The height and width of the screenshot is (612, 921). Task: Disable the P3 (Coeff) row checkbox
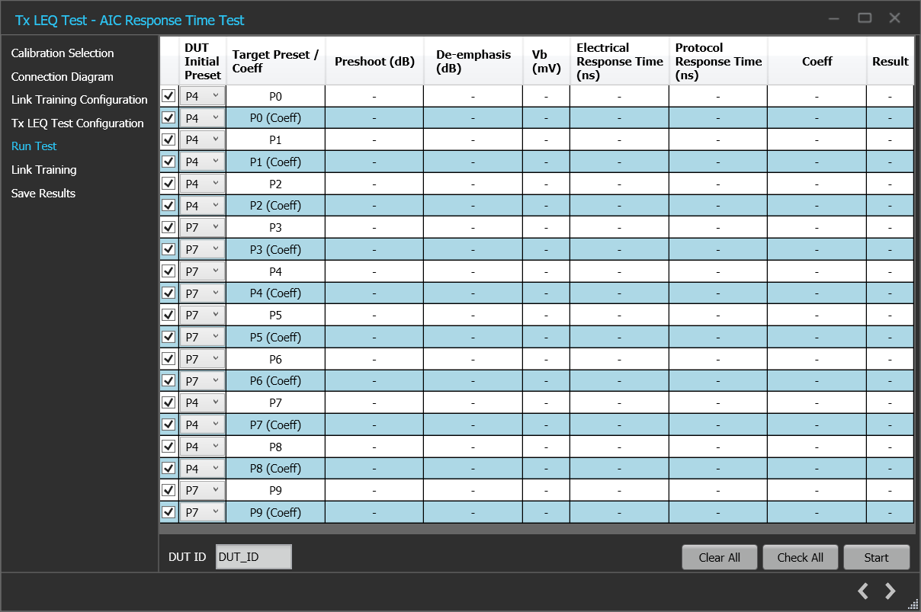pos(168,248)
